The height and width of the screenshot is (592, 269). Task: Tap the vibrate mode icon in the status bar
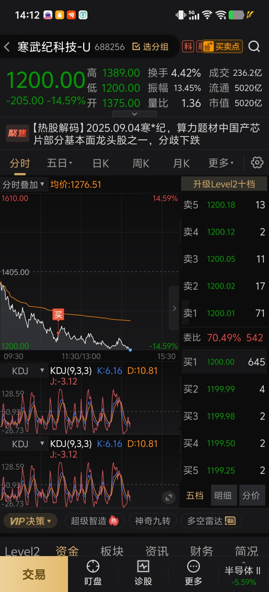click(181, 15)
